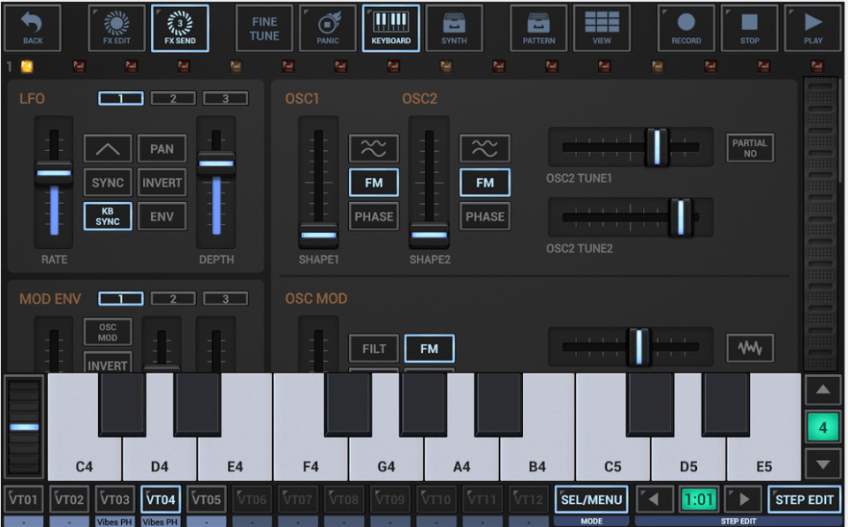Toggle LFO SYNC option
The width and height of the screenshot is (848, 527).
[108, 183]
